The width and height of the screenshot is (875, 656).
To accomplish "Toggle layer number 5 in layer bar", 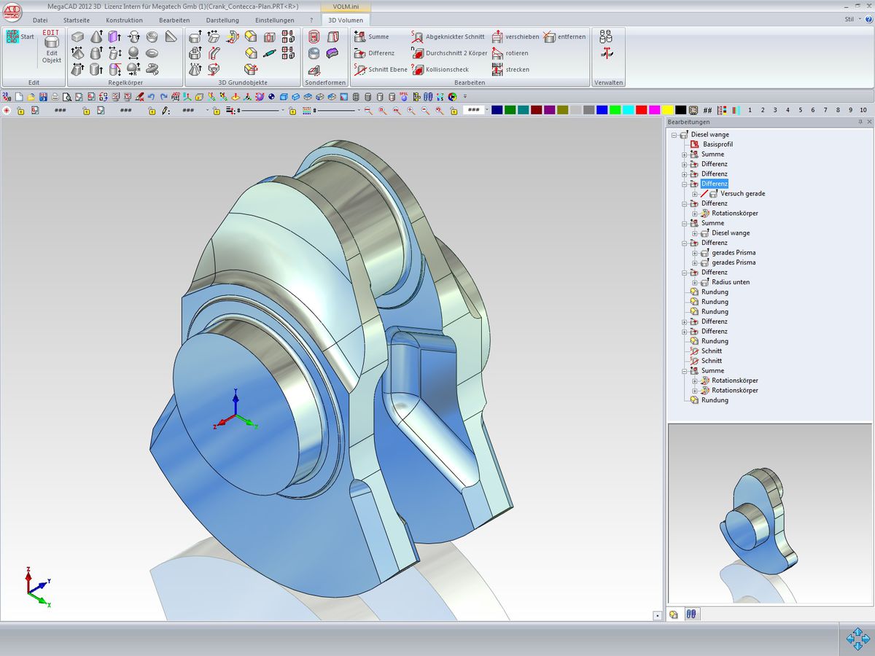I will (x=800, y=110).
